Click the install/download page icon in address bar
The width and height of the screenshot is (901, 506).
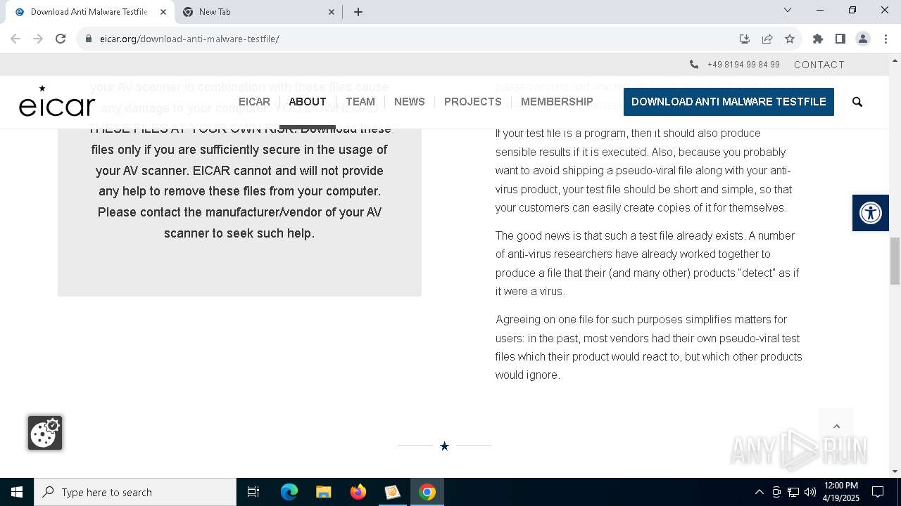coord(745,39)
